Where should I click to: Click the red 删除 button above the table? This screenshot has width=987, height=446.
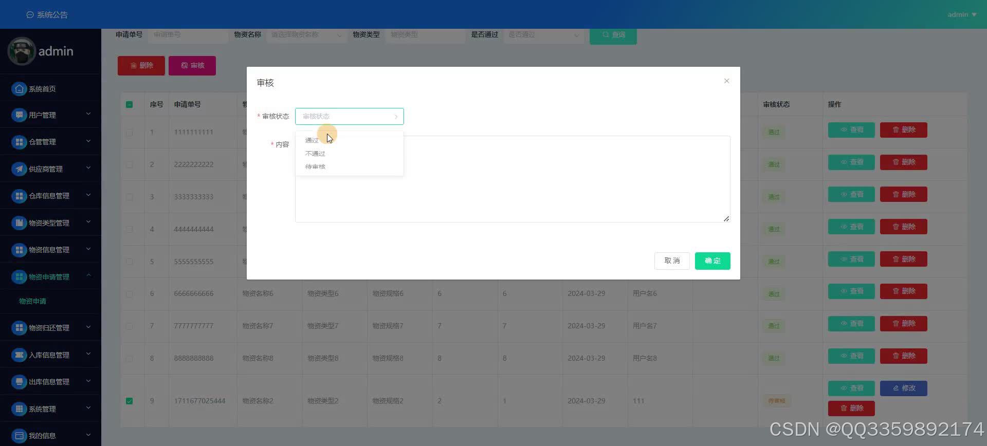[x=141, y=66]
